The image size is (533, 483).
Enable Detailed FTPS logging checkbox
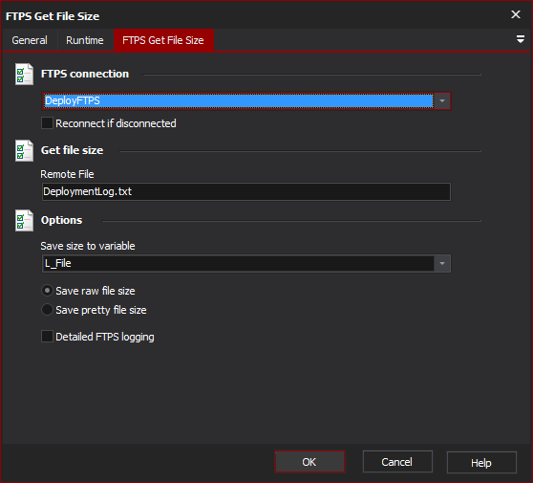click(47, 337)
